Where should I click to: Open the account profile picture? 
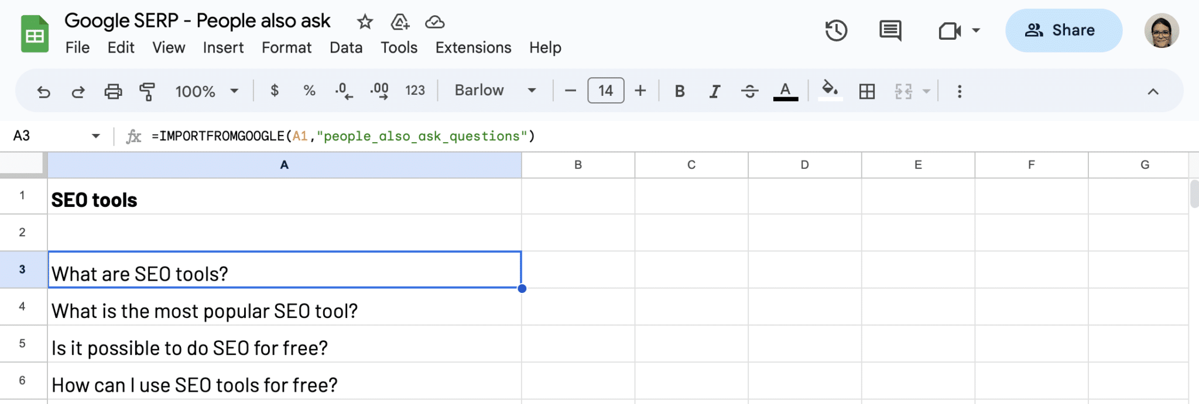[1162, 30]
